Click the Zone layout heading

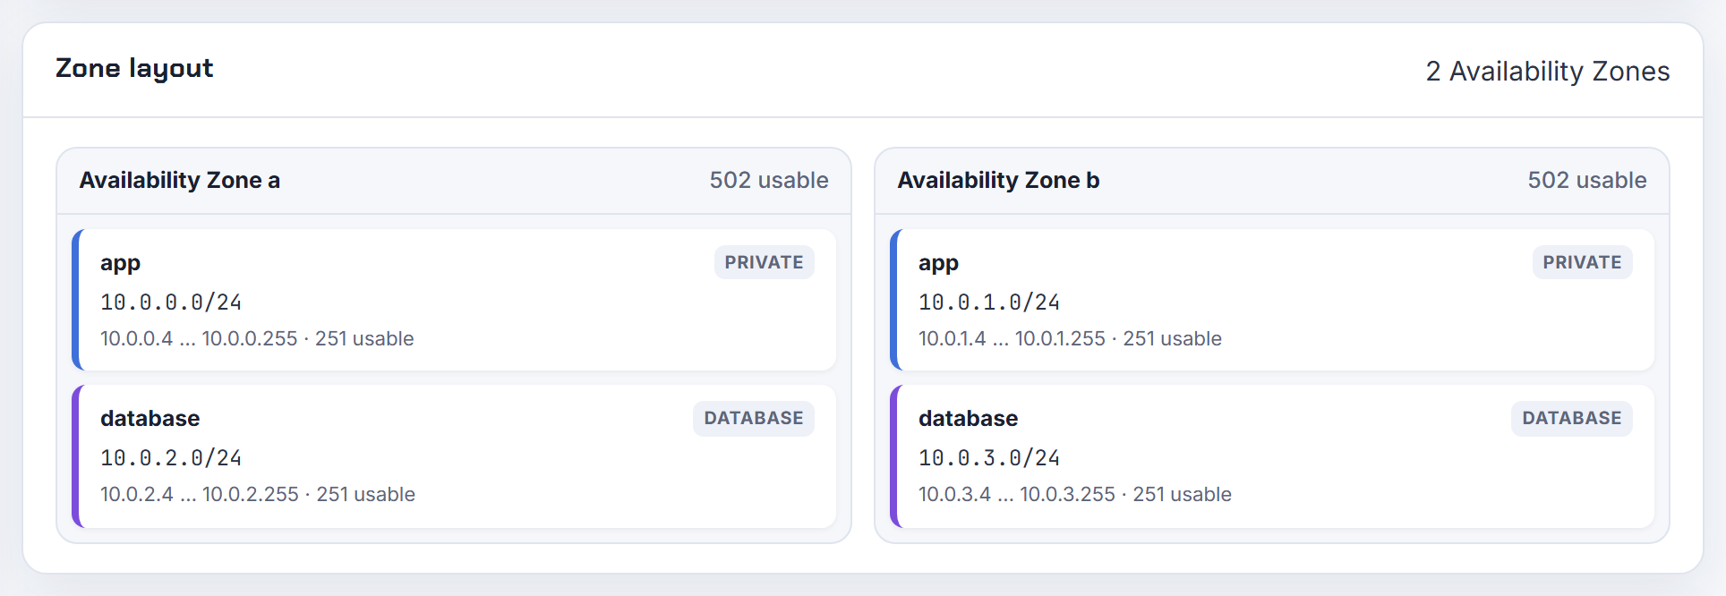point(134,69)
